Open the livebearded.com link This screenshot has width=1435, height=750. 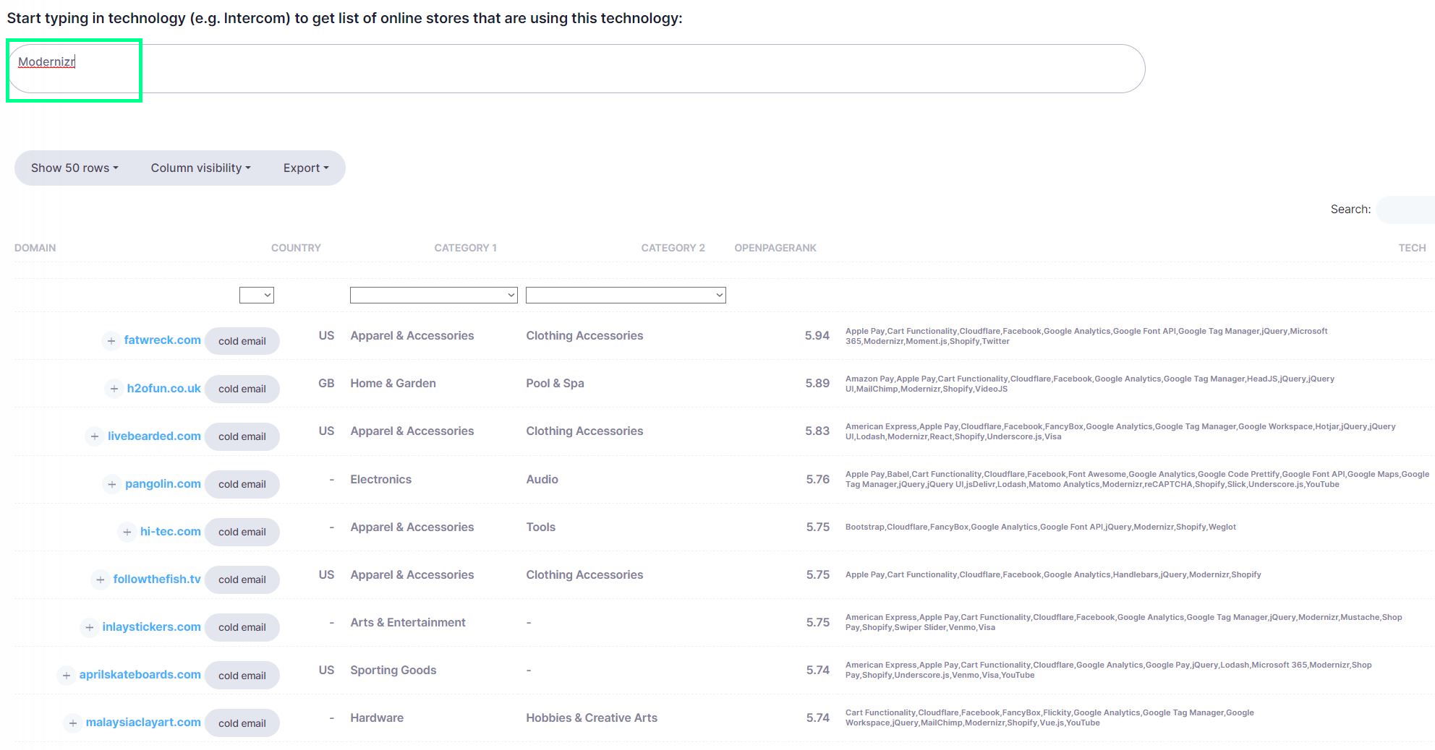[154, 436]
